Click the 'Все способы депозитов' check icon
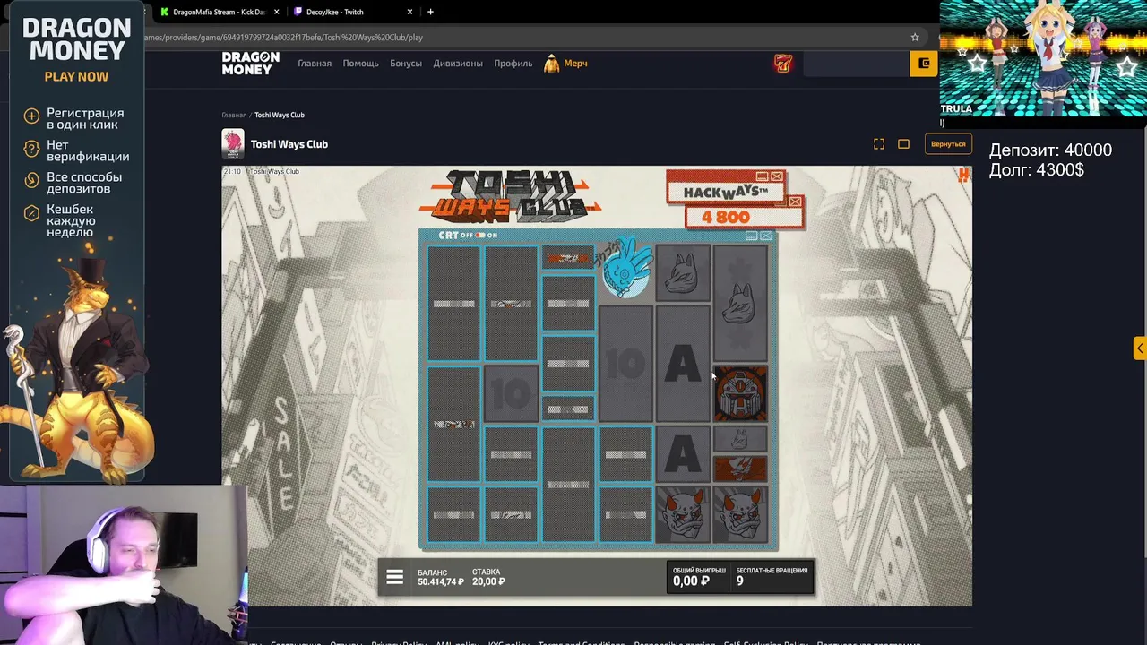 tap(31, 180)
